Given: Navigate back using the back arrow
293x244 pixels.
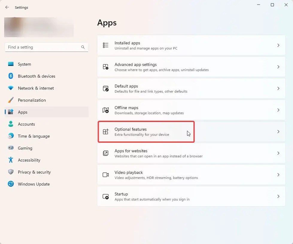Looking at the screenshot, I should tap(7, 7).
